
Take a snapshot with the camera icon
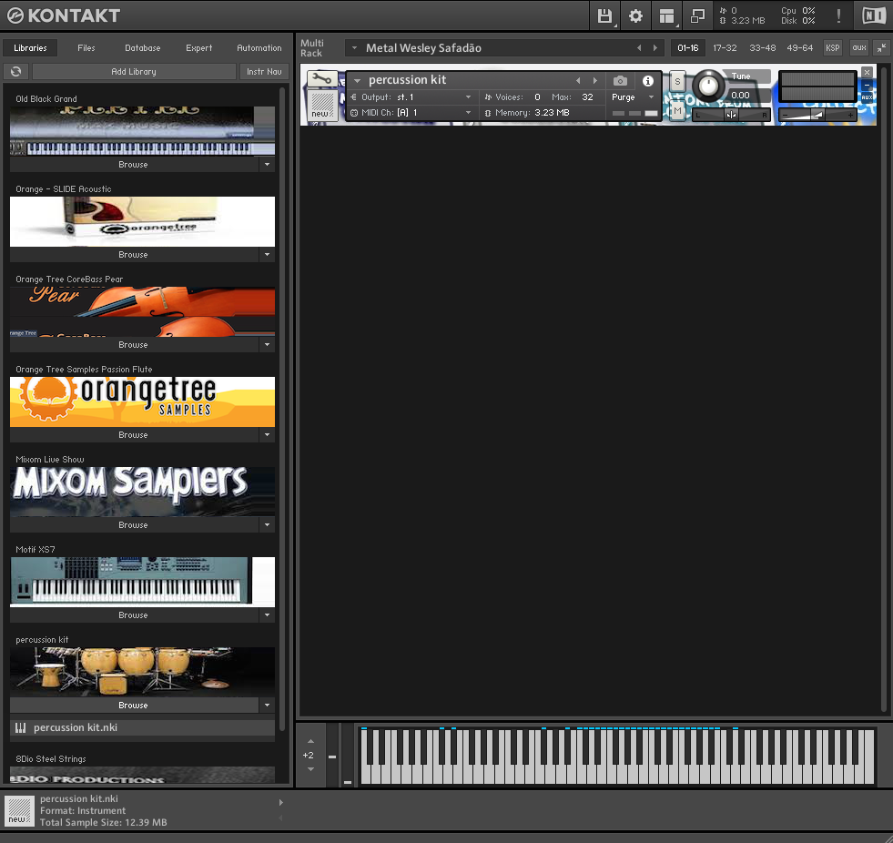(x=620, y=81)
